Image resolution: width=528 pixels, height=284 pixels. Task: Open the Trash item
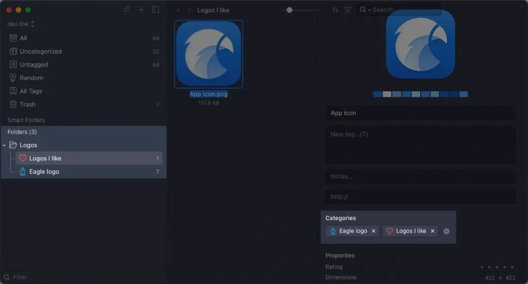27,104
